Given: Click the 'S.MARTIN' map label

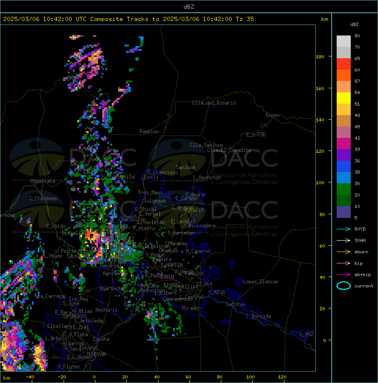Looking at the screenshot, I should pyautogui.click(x=172, y=265).
